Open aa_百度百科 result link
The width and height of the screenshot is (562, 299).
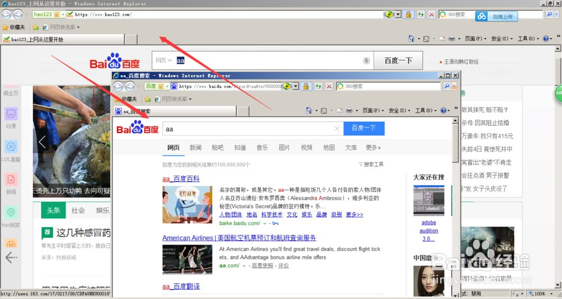pyautogui.click(x=181, y=179)
